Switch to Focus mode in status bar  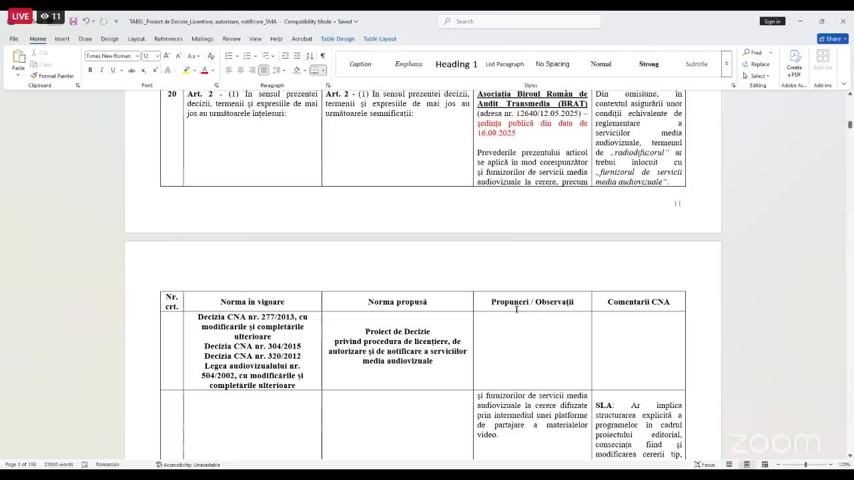point(705,465)
